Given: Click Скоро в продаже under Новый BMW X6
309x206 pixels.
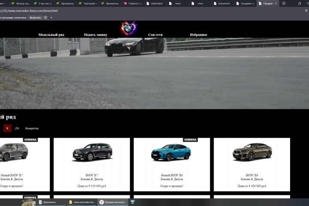Looking at the screenshot, I should tap(172, 186).
